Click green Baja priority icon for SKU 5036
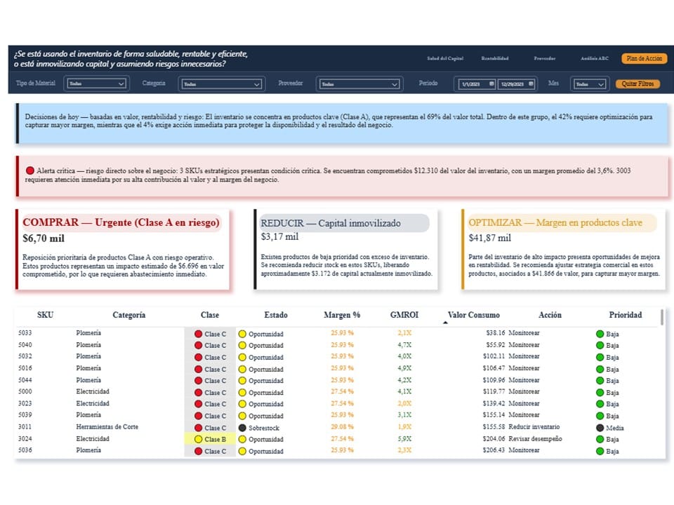The height and width of the screenshot is (505, 674). point(600,451)
